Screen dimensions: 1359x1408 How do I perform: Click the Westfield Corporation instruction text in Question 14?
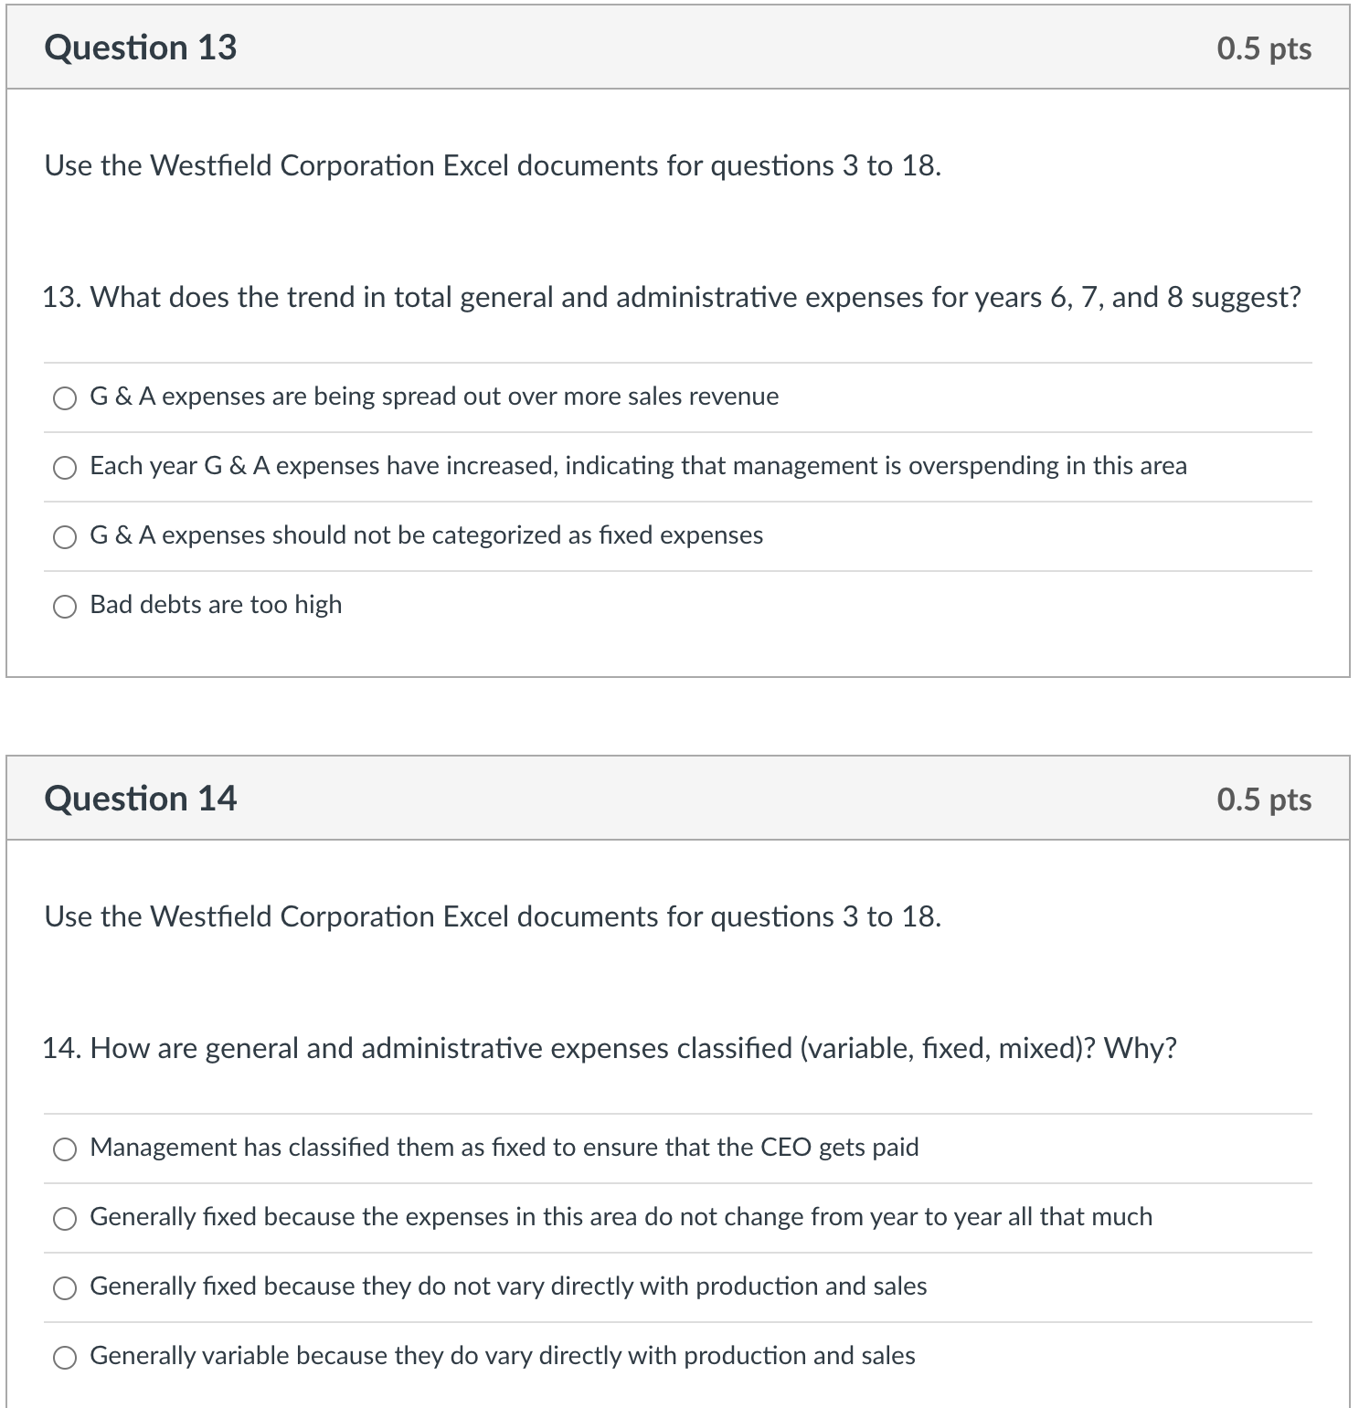[492, 916]
